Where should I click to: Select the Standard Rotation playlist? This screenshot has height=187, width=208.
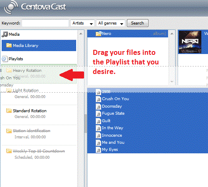pyautogui.click(x=39, y=113)
